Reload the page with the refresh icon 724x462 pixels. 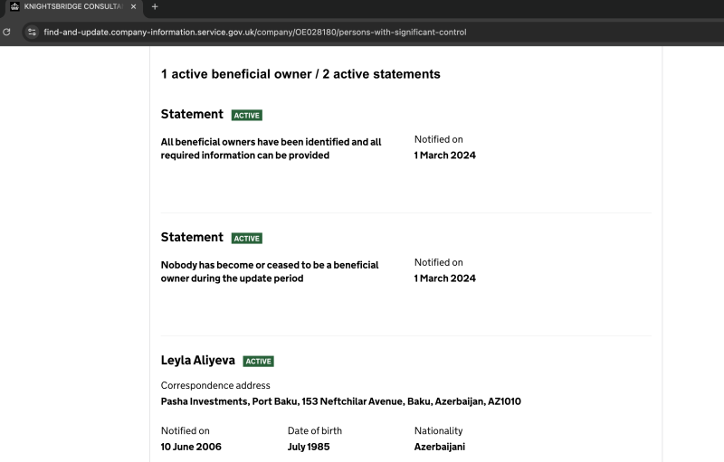(x=6, y=32)
